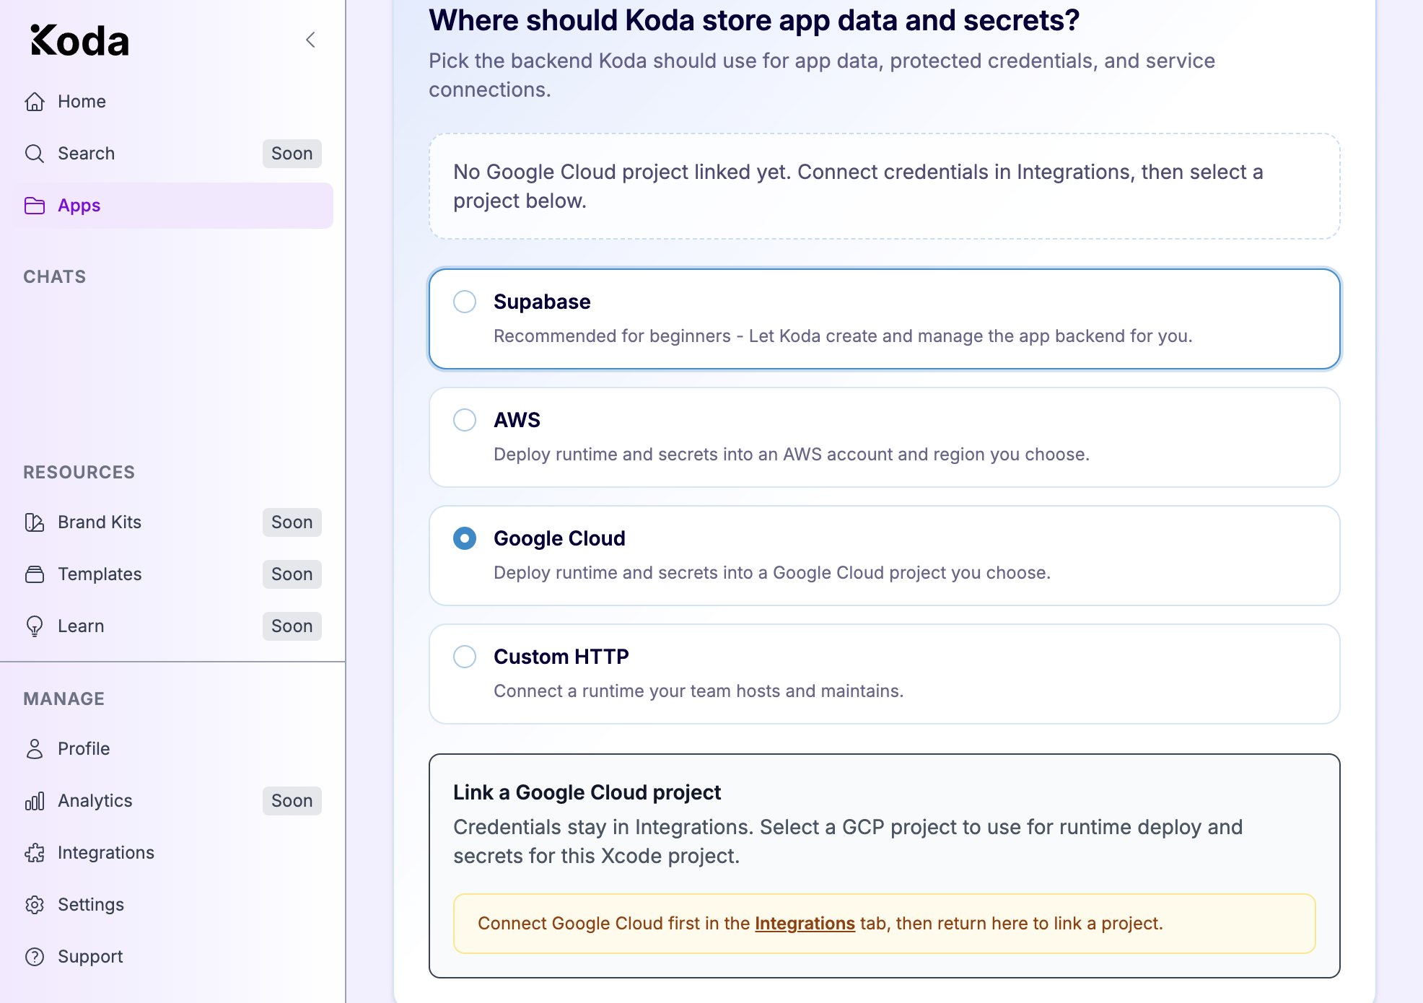Click the MANAGE section header
The height and width of the screenshot is (1003, 1423).
(64, 699)
